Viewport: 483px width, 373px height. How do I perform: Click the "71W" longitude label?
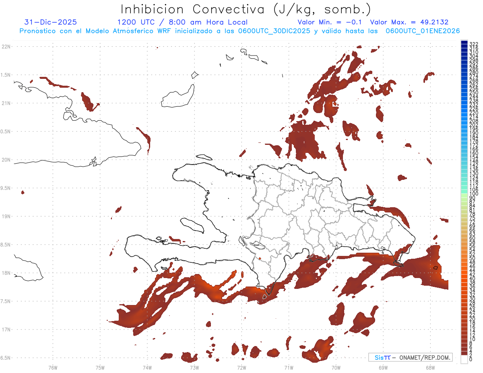(x=289, y=367)
